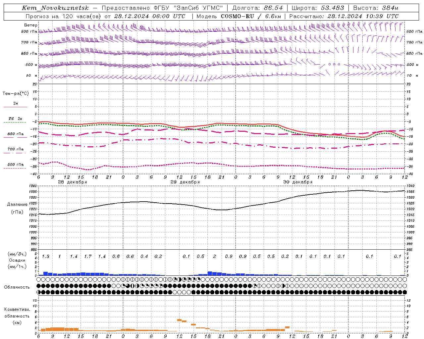424x339 pixels.
Task: Click the '(гПа)' pressure unit label
Action: pyautogui.click(x=17, y=212)
